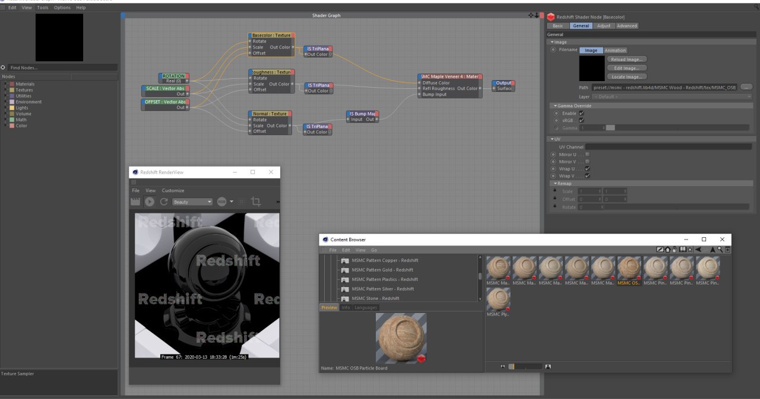Click the Rotate slider bar in Remap
Screen dimensions: 760x399
click(677, 207)
